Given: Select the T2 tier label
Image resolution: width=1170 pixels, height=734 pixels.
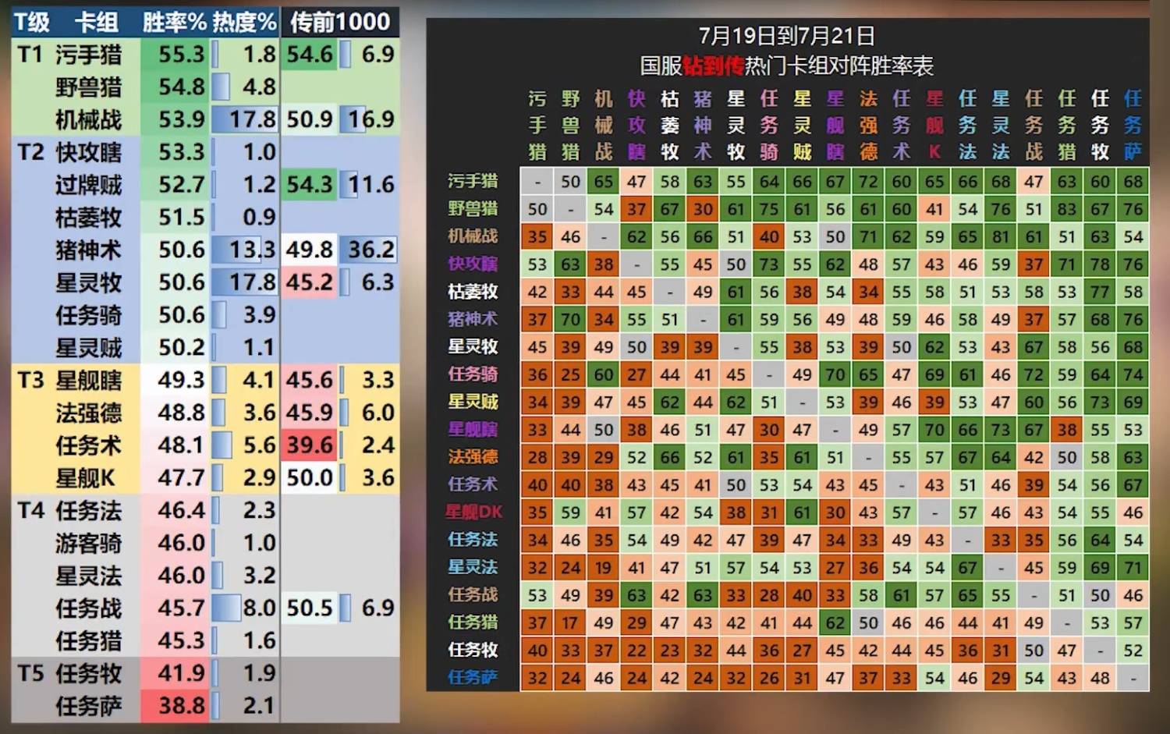Looking at the screenshot, I should click(30, 151).
